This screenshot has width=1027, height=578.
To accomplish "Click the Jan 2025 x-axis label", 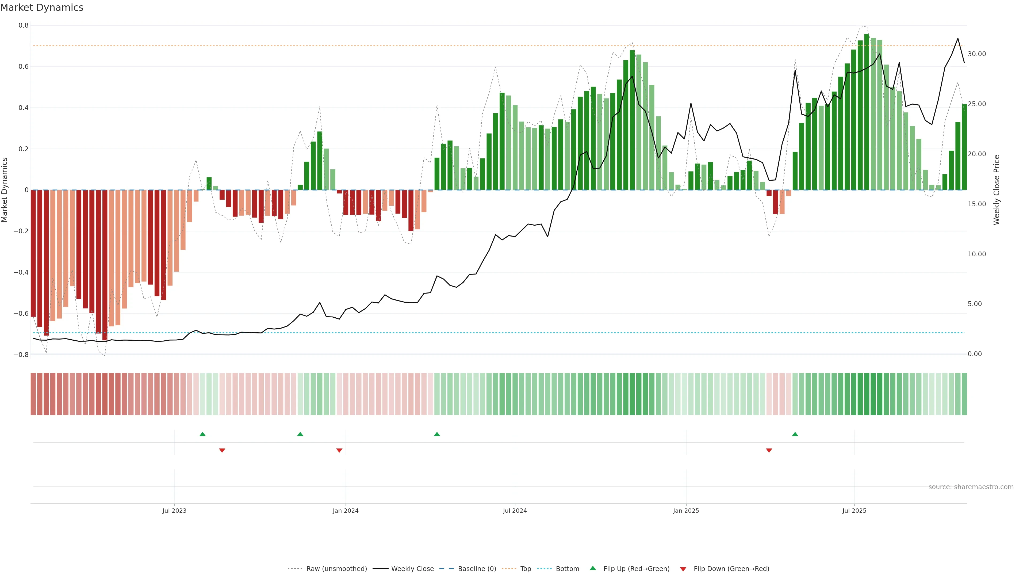I will [686, 511].
